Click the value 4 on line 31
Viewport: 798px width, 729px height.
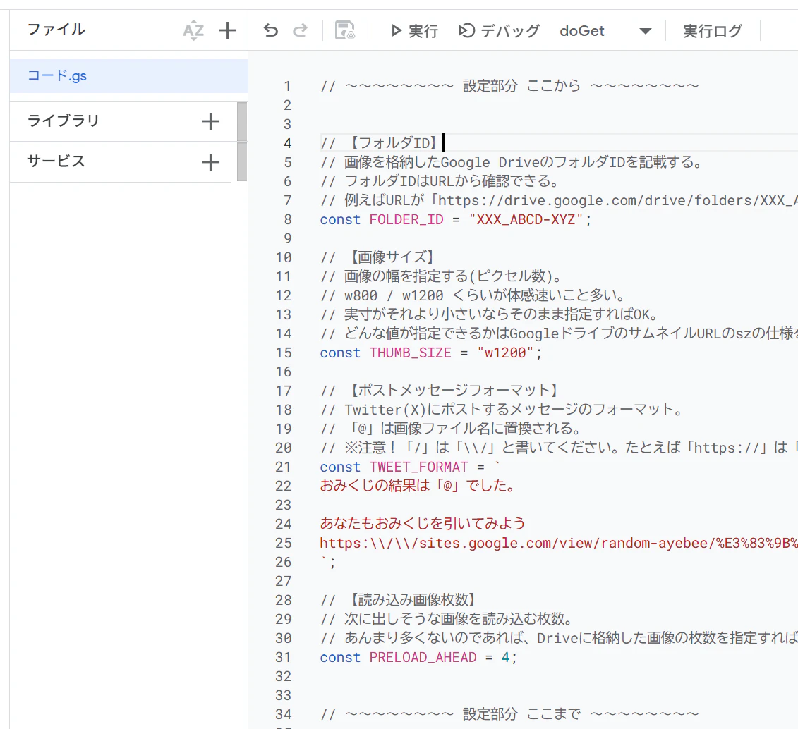point(505,657)
